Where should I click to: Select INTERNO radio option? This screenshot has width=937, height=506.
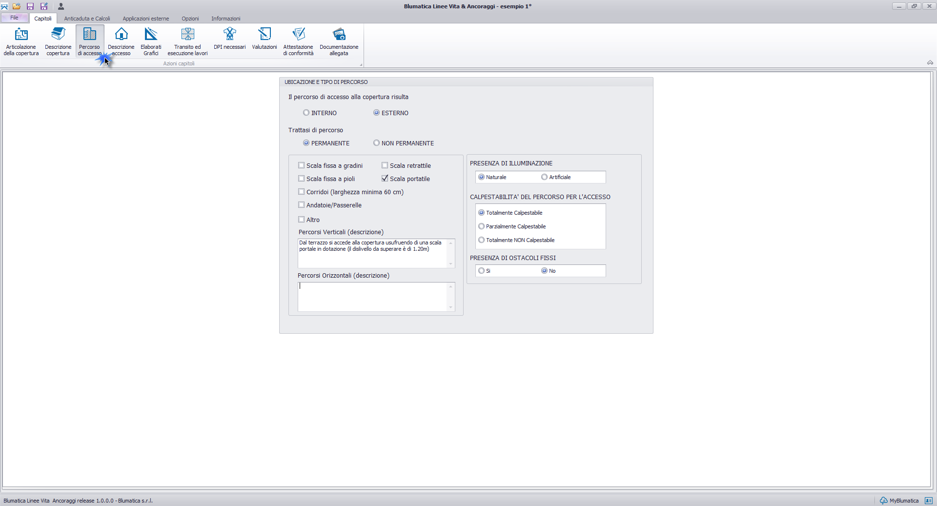tap(306, 113)
